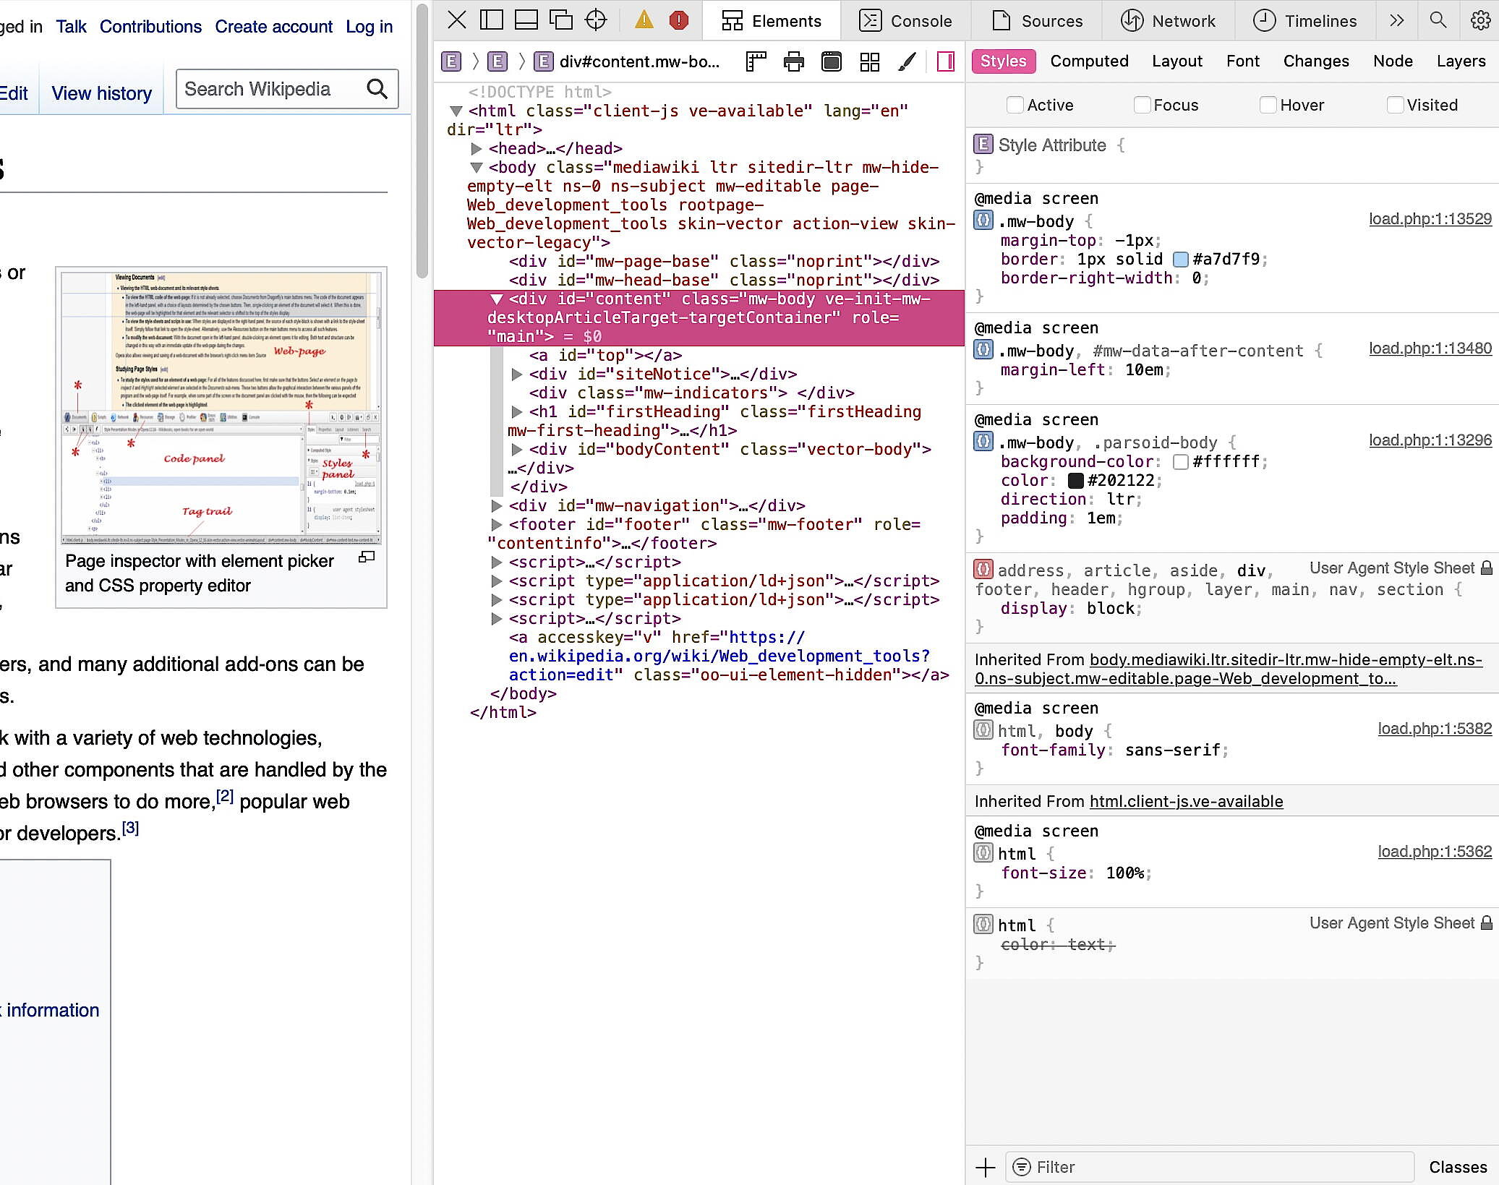The width and height of the screenshot is (1499, 1185).
Task: Open the errors list via red stop icon
Action: click(x=678, y=20)
